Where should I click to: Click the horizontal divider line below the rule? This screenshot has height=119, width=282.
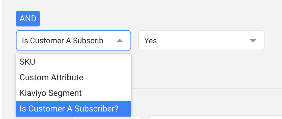(207, 88)
